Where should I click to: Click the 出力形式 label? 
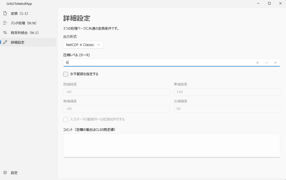70,36
